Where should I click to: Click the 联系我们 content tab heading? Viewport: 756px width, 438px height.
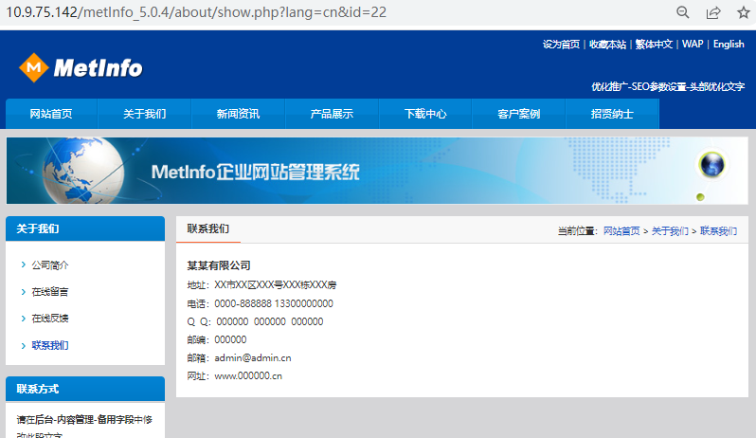[208, 228]
